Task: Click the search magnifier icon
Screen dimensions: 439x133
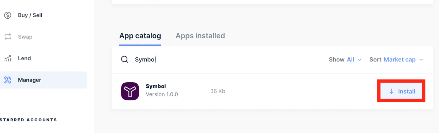Action: [x=125, y=60]
